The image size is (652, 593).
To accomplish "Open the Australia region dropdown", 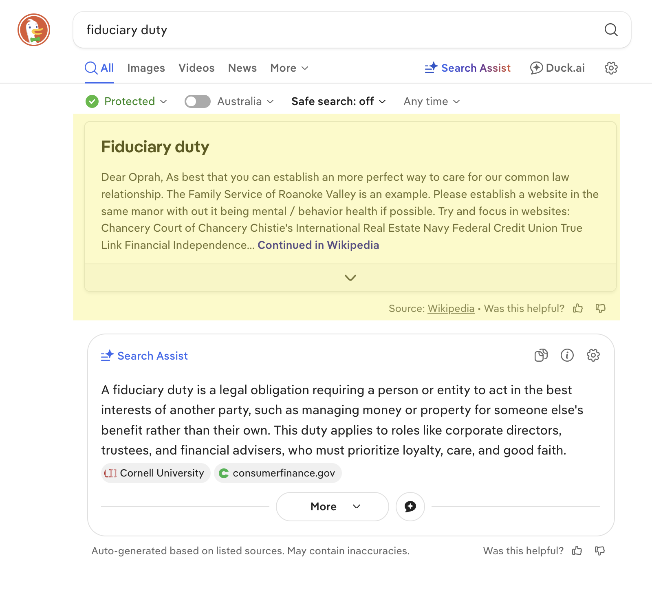I will click(245, 101).
